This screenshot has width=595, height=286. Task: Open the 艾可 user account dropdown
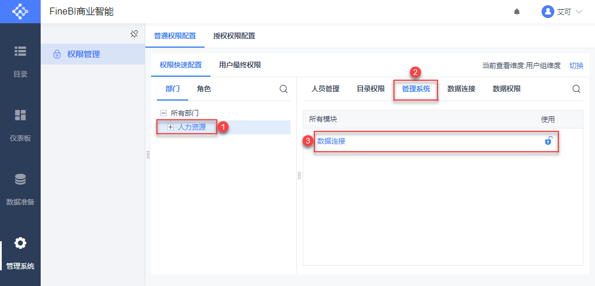tap(561, 12)
